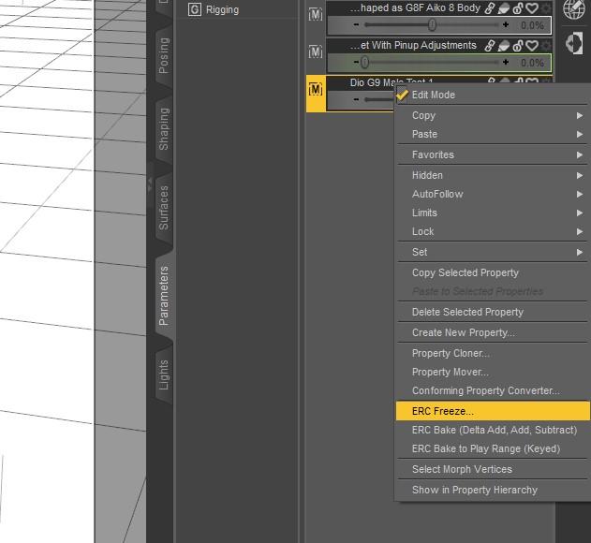Click the Aiko 8 Body slider handle

pyautogui.click(x=432, y=25)
